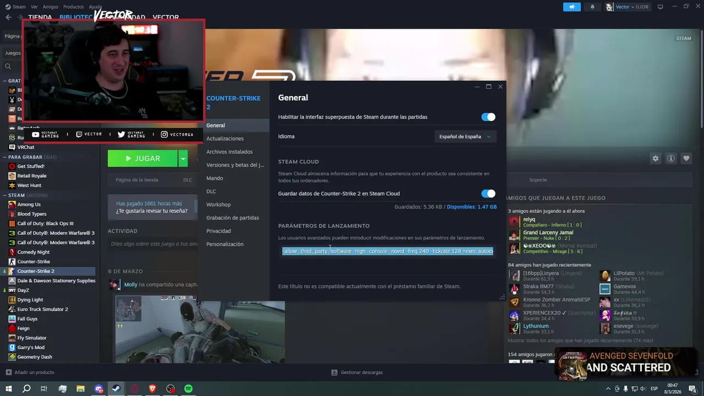The image size is (704, 396).
Task: Open the Amigos menu
Action: tap(51, 7)
